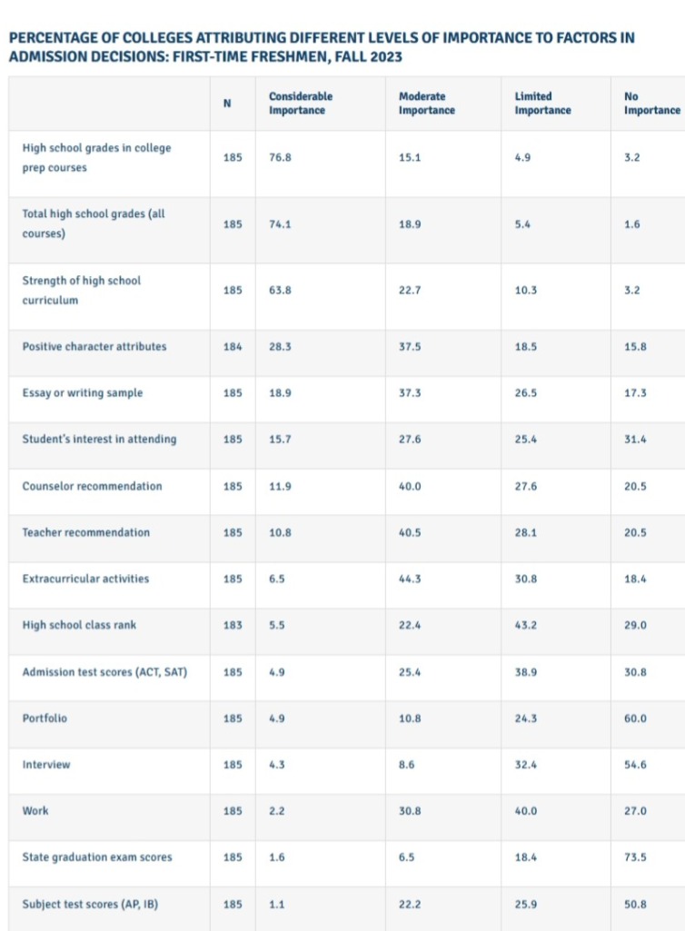Click the 'Moderate Importance' column header

(x=427, y=103)
